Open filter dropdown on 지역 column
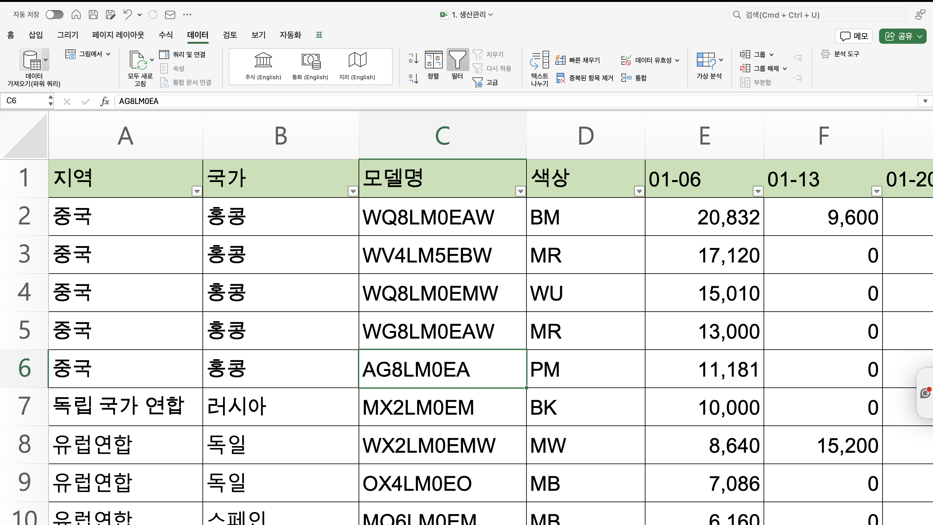 [x=197, y=191]
